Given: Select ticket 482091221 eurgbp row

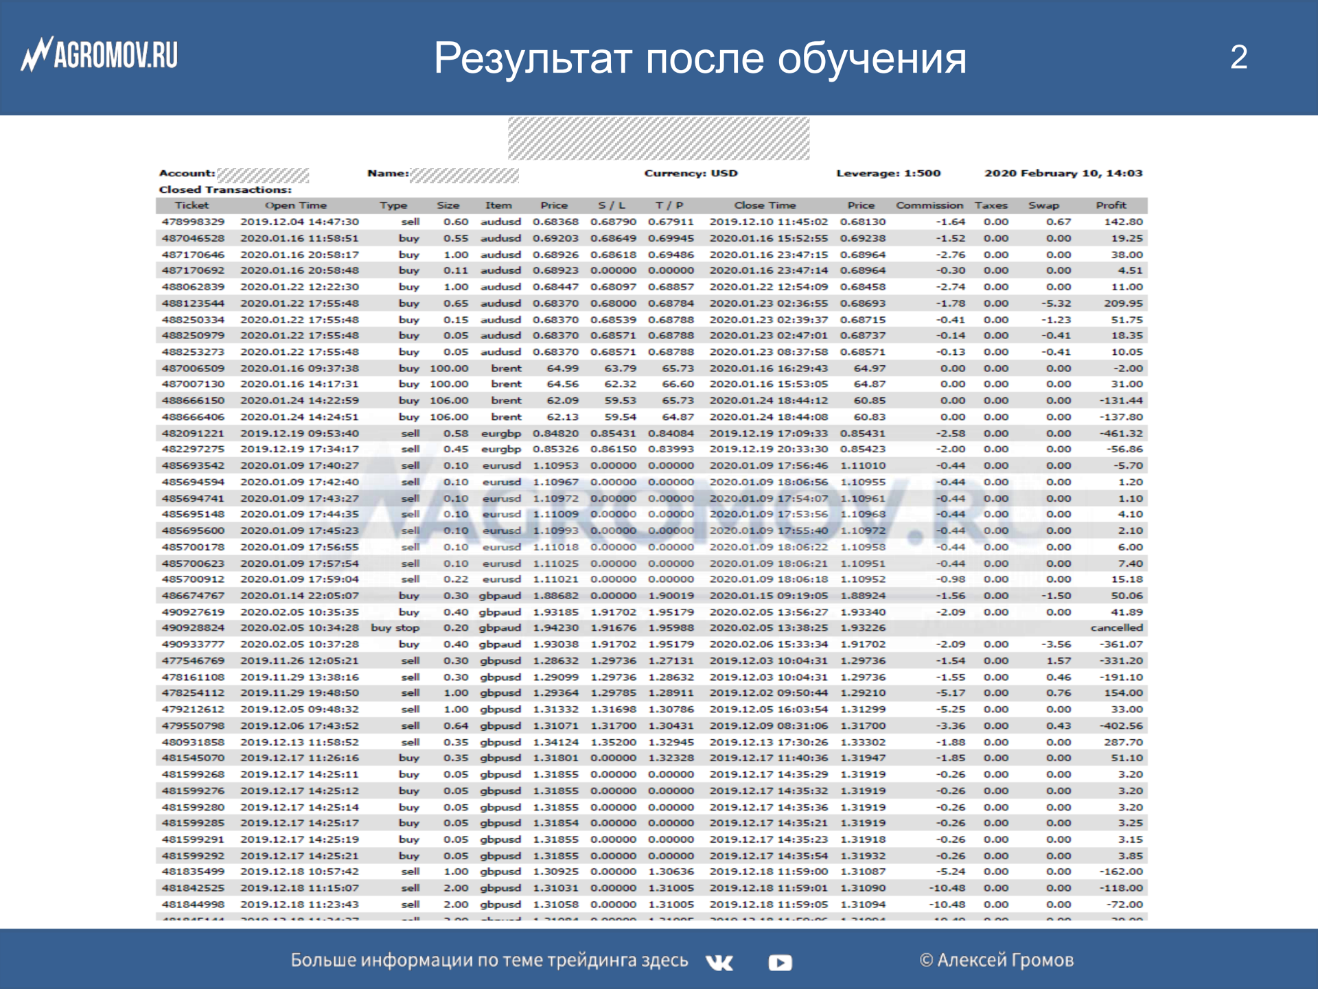Looking at the screenshot, I should tap(651, 433).
